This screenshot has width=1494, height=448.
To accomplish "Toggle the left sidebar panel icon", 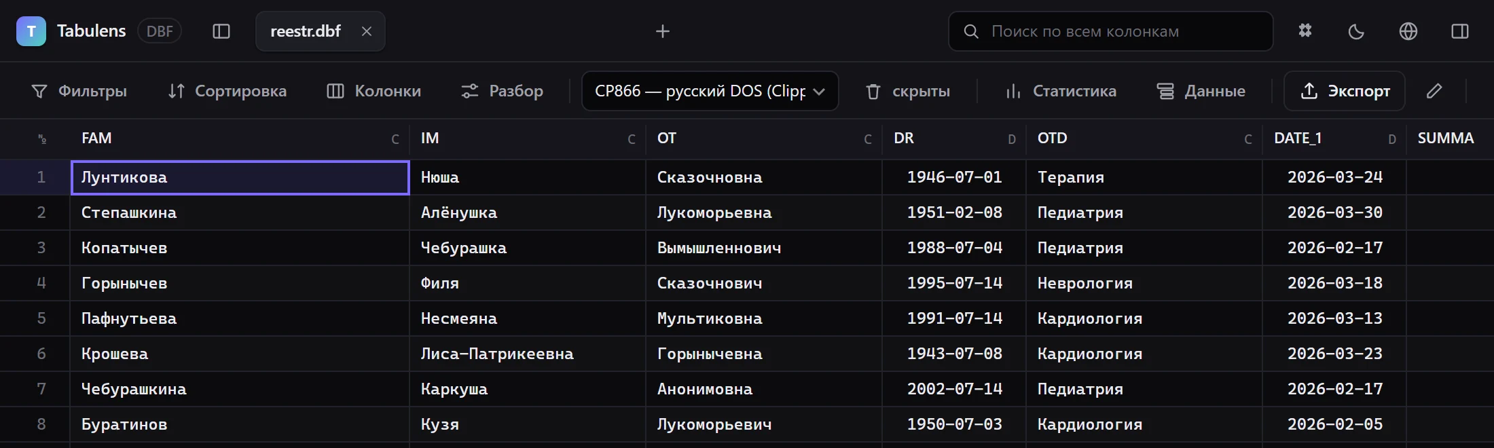I will (x=221, y=31).
